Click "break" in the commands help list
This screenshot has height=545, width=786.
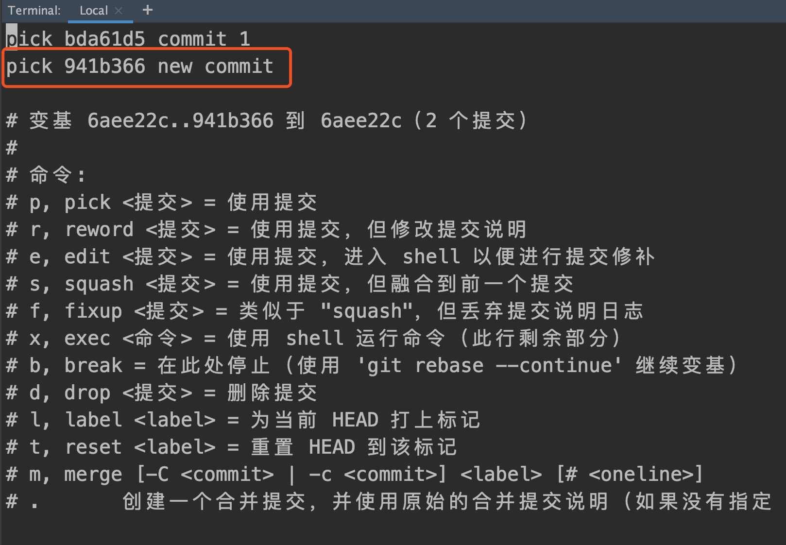pyautogui.click(x=93, y=366)
